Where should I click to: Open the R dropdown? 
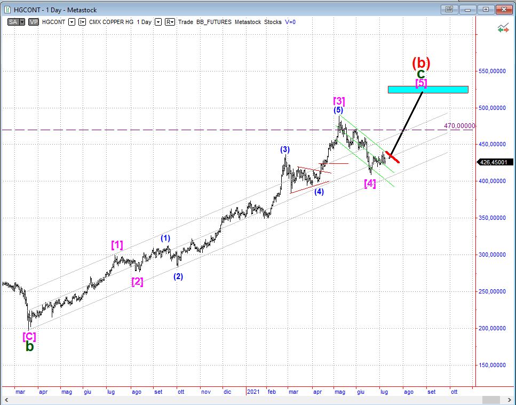[170, 22]
